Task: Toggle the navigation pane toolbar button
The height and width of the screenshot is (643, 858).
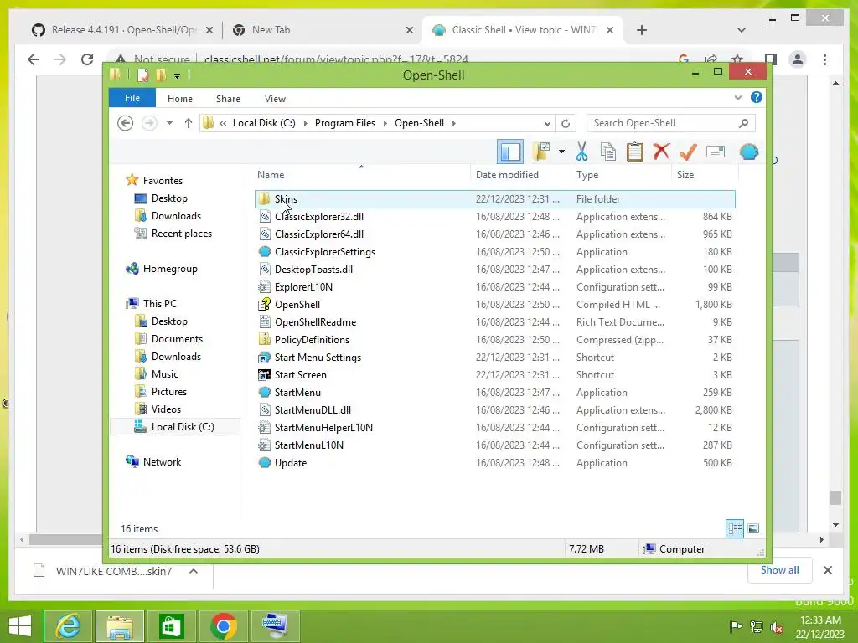Action: pyautogui.click(x=510, y=152)
